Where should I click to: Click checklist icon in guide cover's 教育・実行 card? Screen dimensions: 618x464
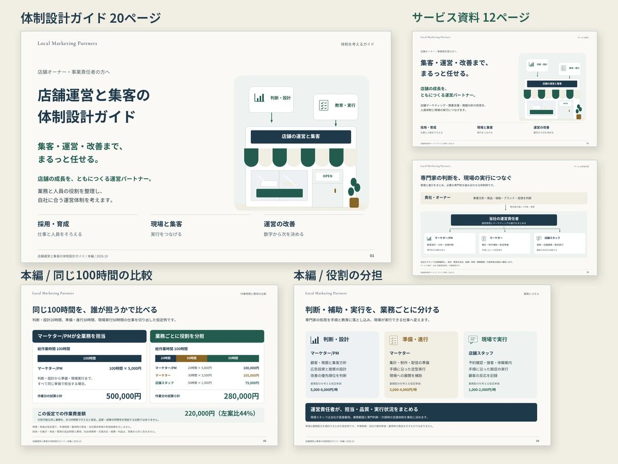[323, 105]
